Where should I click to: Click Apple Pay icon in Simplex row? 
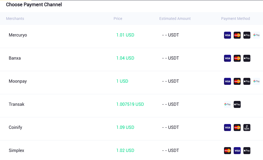247,151
